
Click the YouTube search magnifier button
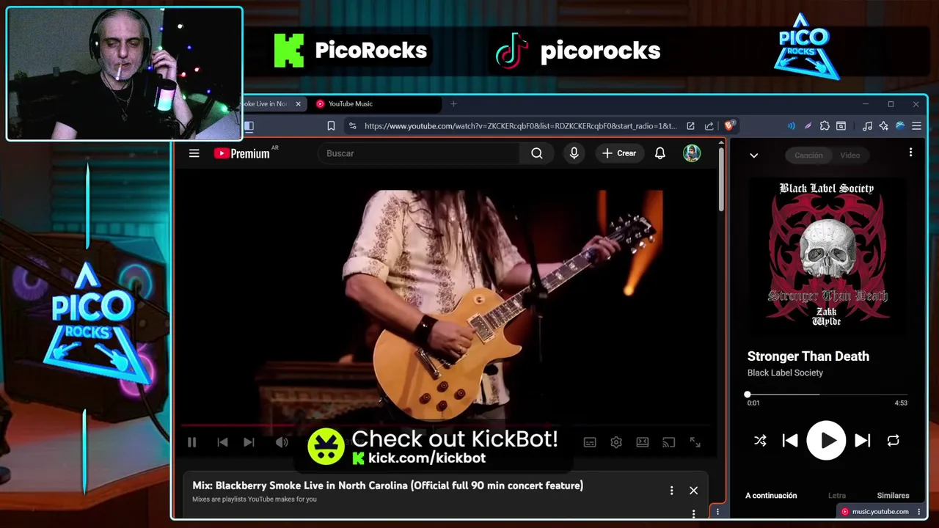(537, 153)
